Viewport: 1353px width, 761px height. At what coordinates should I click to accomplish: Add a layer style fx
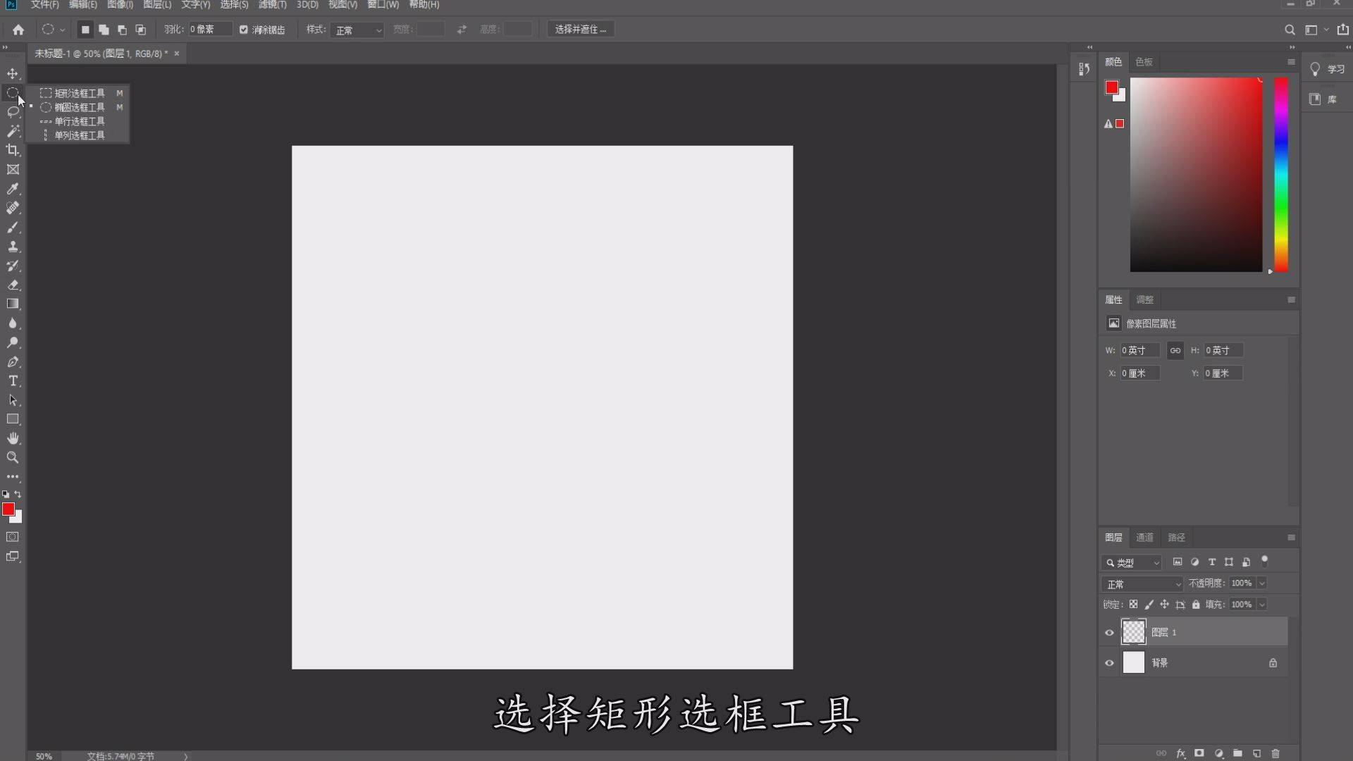tap(1180, 753)
